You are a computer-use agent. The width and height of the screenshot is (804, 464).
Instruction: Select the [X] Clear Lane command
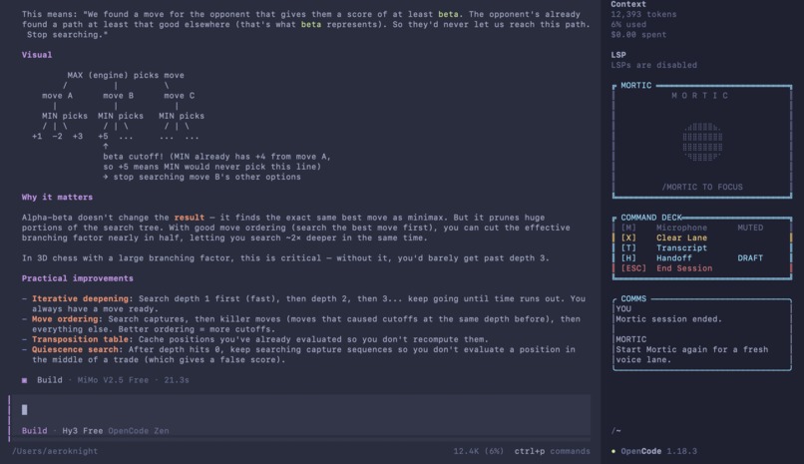664,237
